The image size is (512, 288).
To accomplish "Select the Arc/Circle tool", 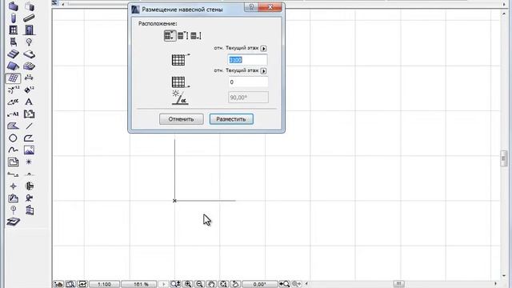I will point(13,138).
